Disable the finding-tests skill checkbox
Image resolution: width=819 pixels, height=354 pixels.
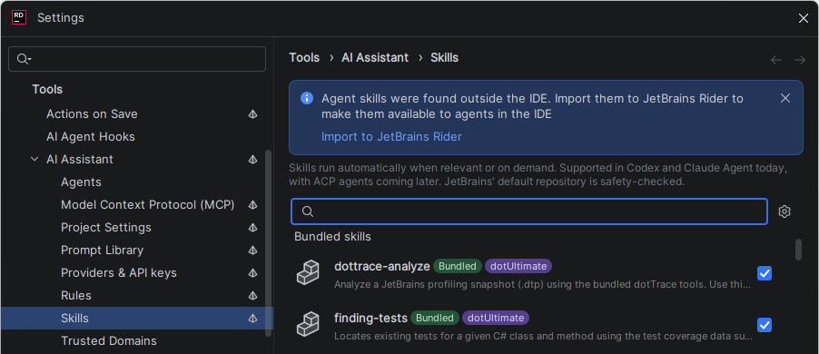click(765, 325)
